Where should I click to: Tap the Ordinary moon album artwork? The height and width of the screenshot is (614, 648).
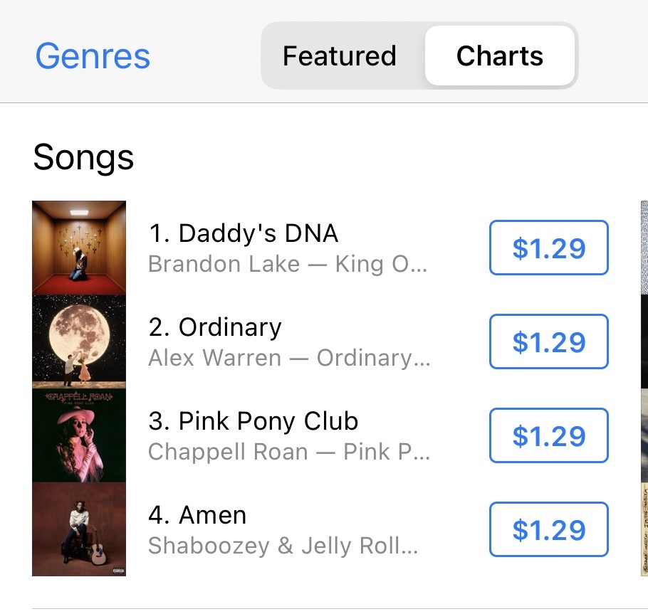(x=79, y=342)
